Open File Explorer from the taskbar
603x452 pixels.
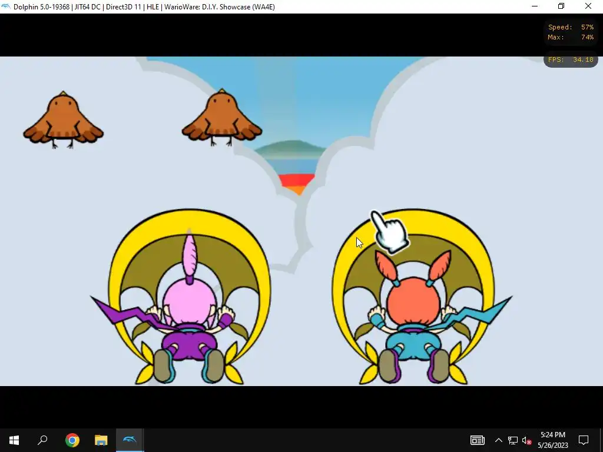pos(101,440)
